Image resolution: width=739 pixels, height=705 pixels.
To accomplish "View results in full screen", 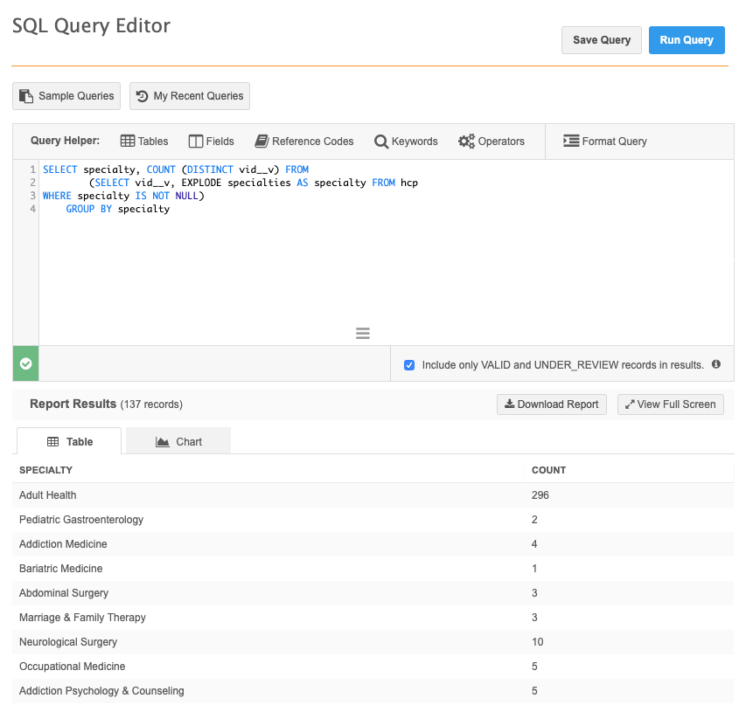I will pos(670,404).
